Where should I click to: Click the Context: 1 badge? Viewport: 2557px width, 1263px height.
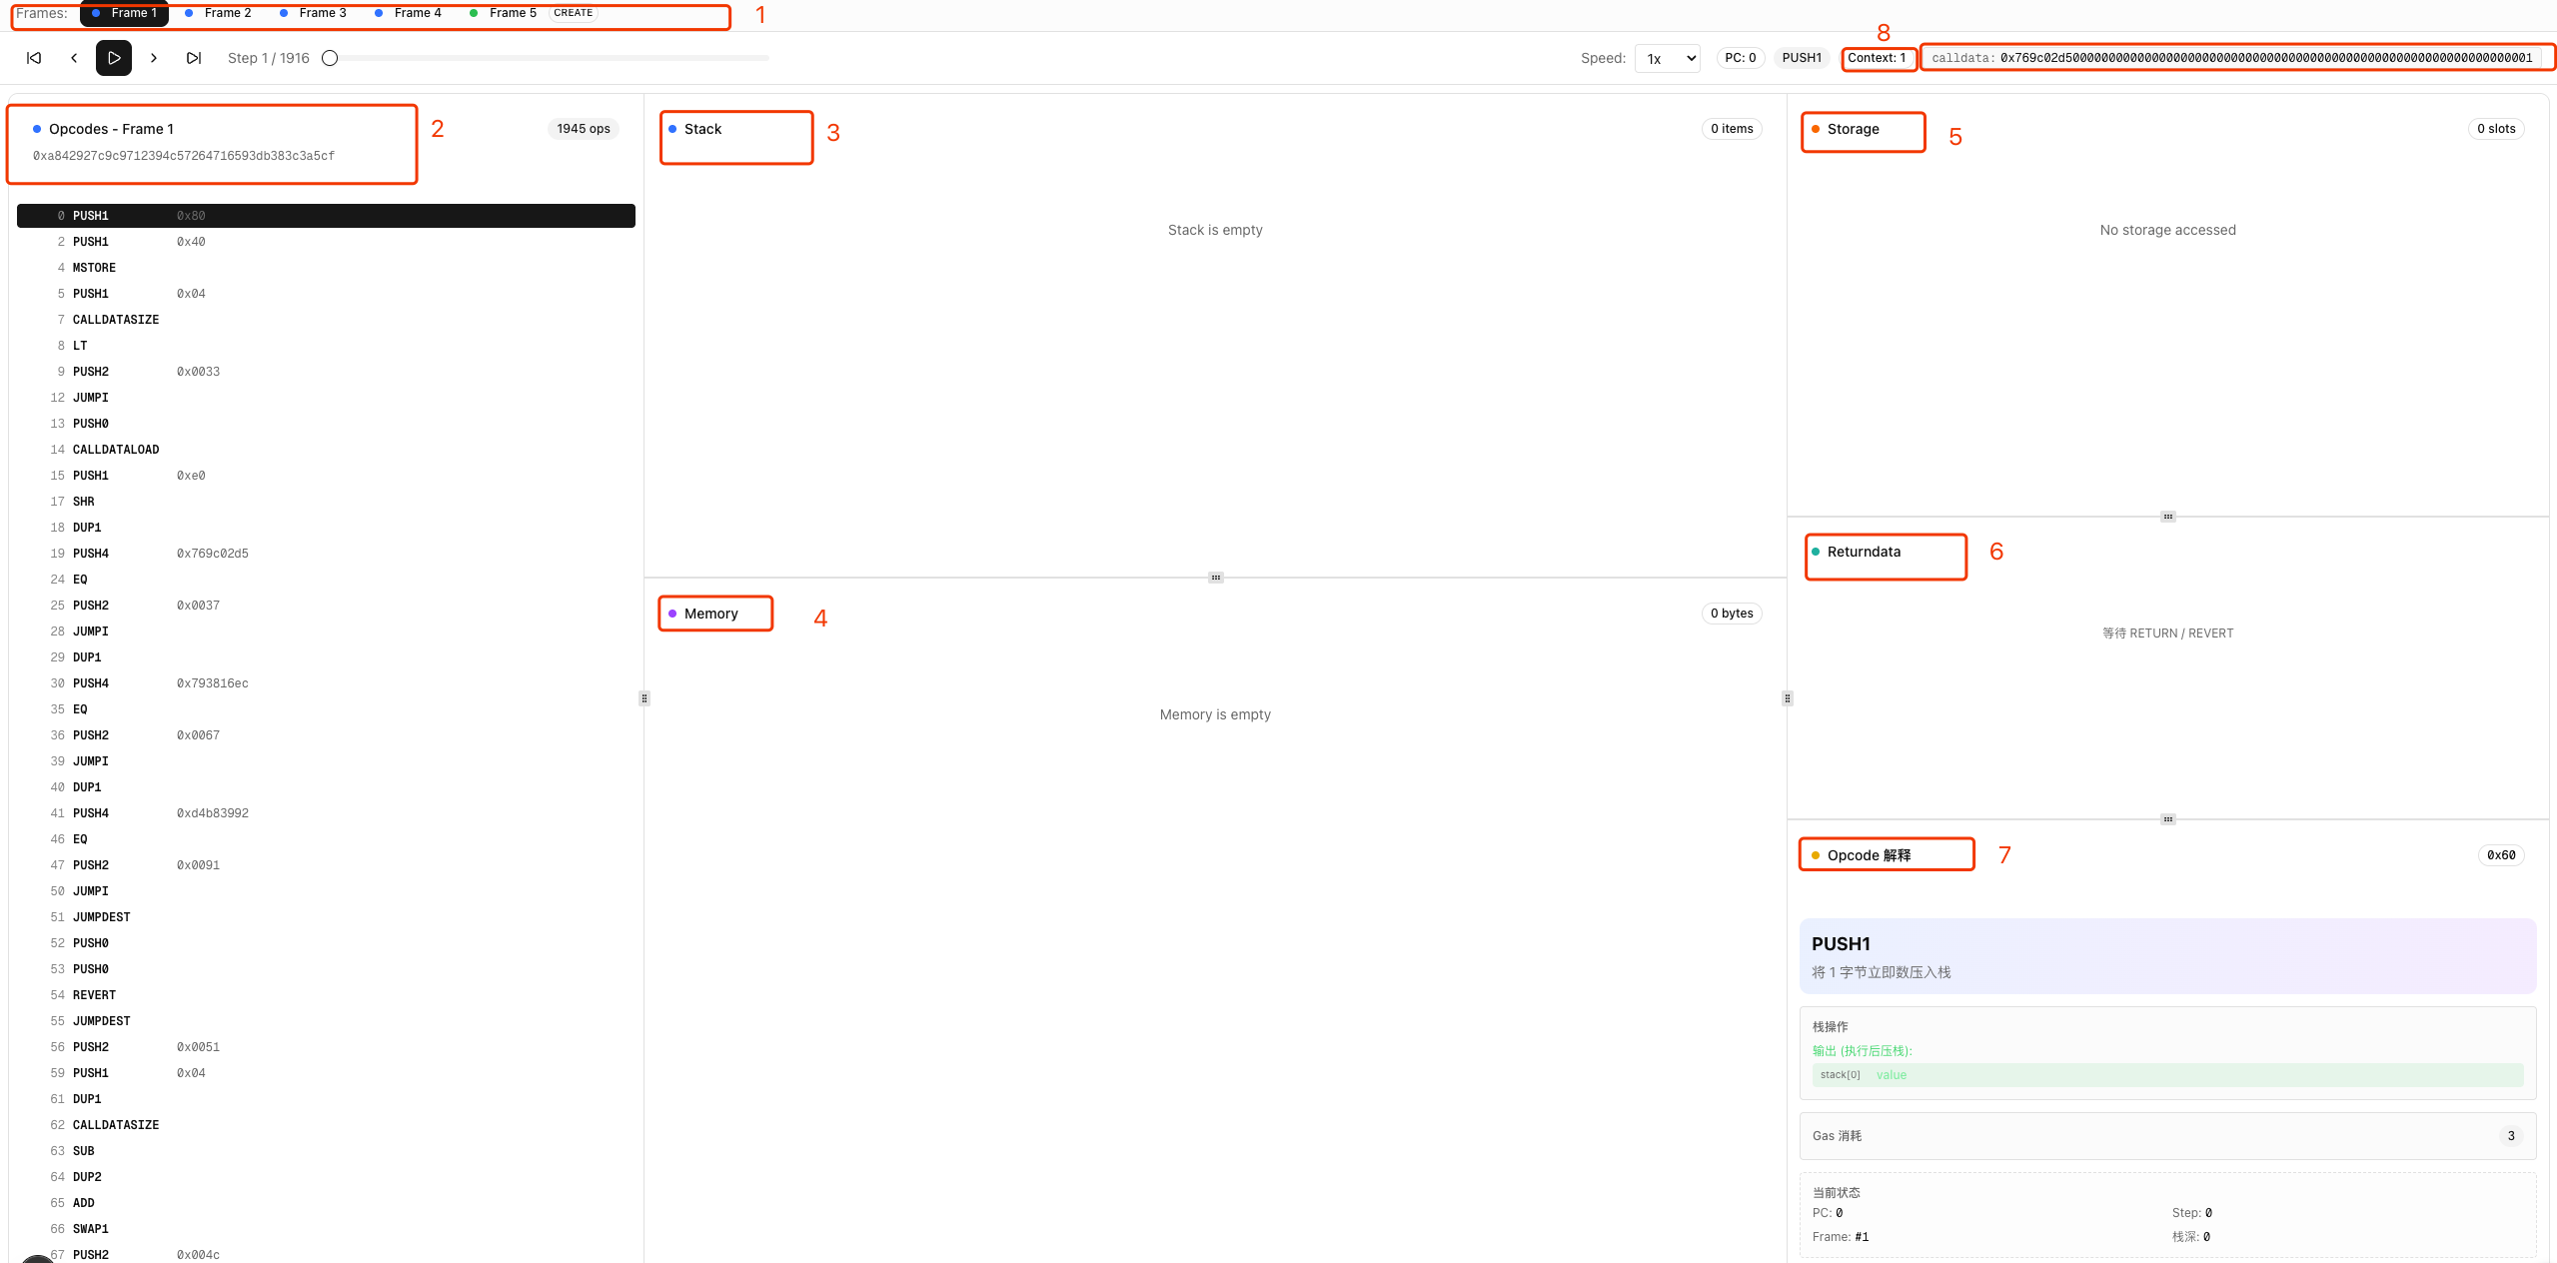click(x=1878, y=57)
